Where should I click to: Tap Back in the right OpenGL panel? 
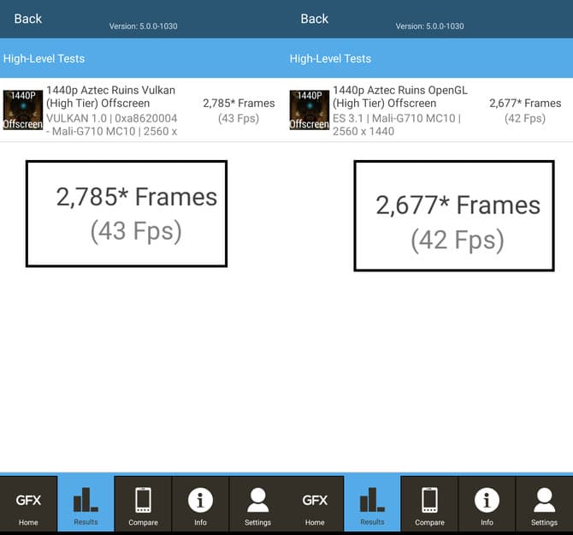(x=314, y=19)
